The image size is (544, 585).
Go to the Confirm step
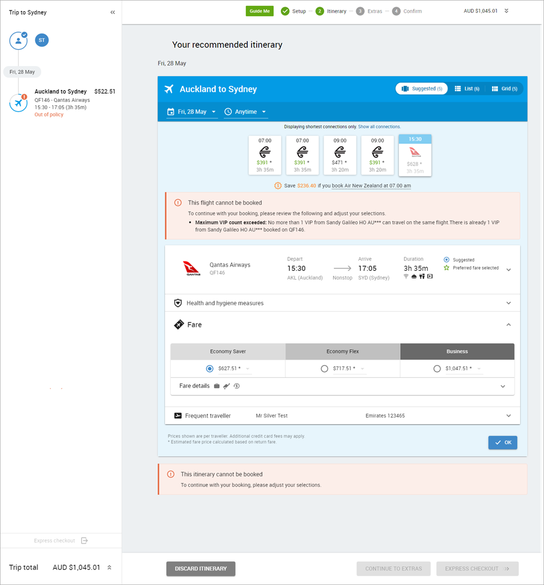point(407,11)
